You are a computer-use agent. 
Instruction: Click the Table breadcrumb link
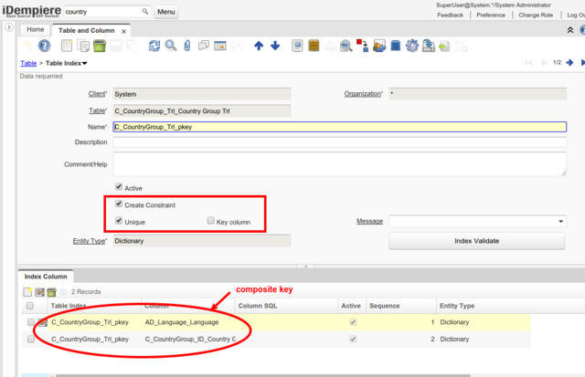28,63
